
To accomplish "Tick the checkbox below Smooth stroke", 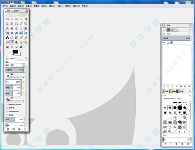I will tap(7, 115).
